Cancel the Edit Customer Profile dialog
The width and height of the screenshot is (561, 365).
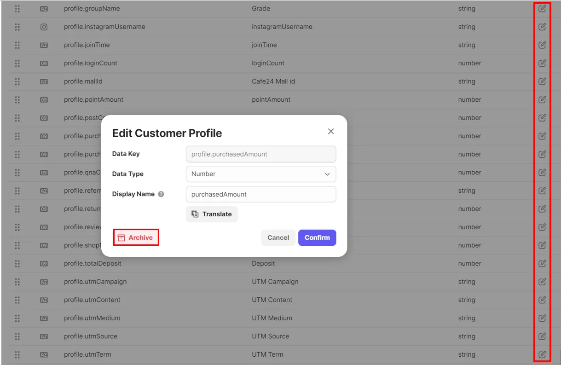click(278, 238)
